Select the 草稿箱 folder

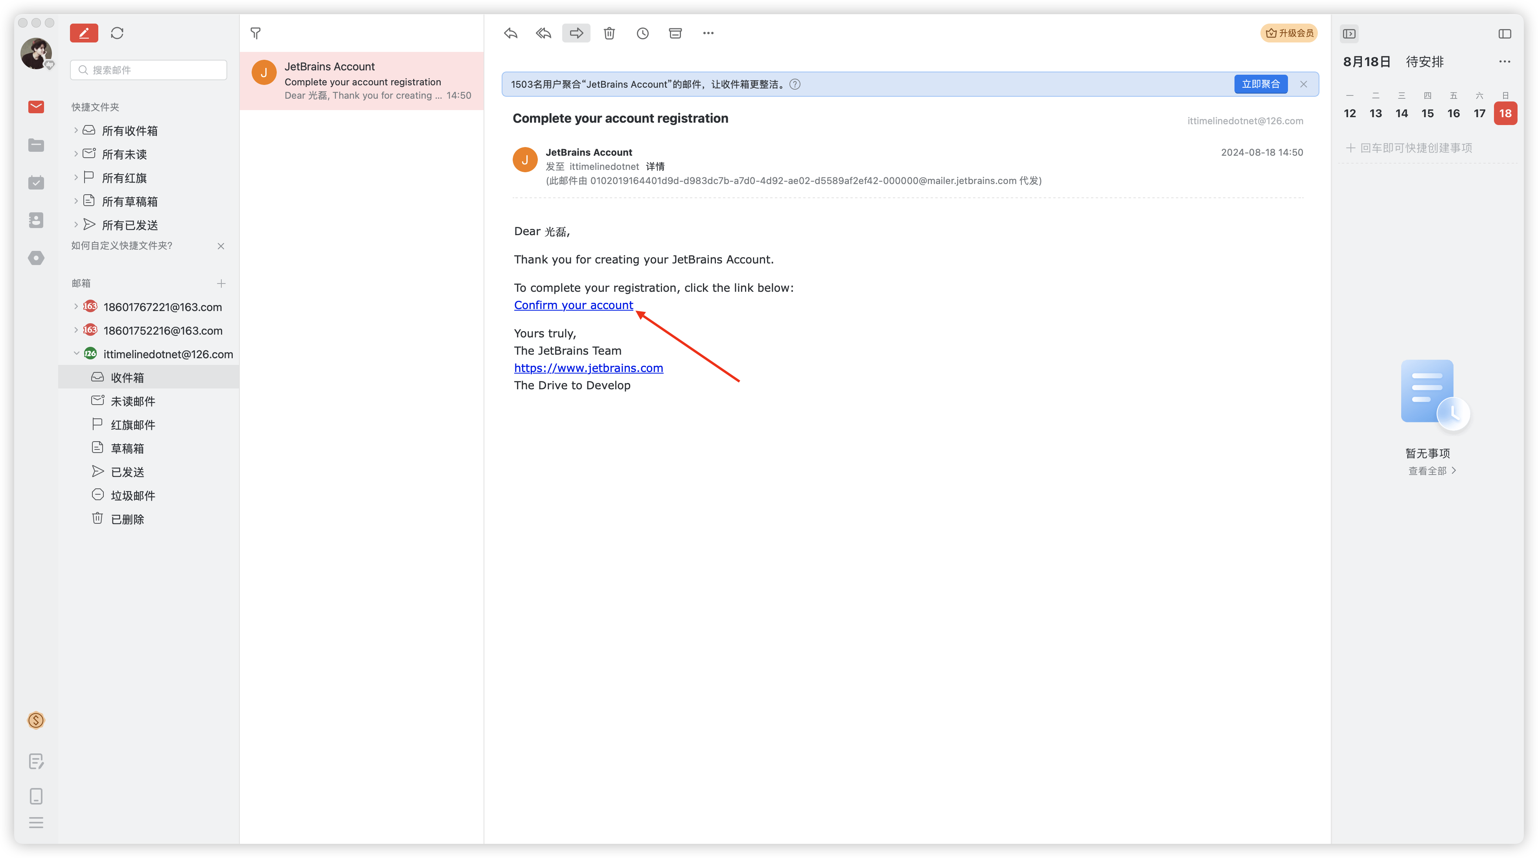tap(127, 448)
